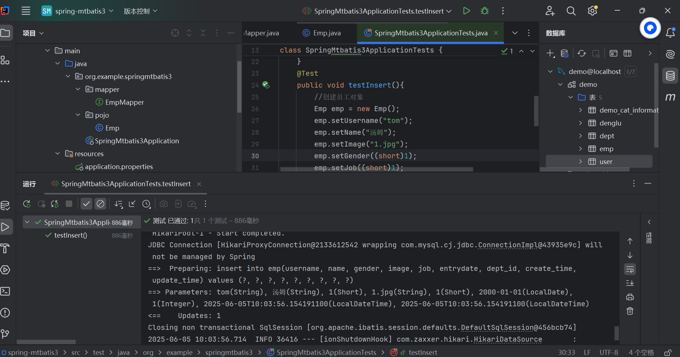680x357 pixels.
Task: Expand the denglu table node
Action: [580, 123]
